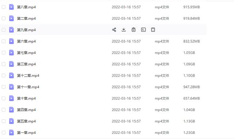Rename 第九章.mp4 using the rename icon
This screenshot has height=139, width=234.
tap(143, 30)
